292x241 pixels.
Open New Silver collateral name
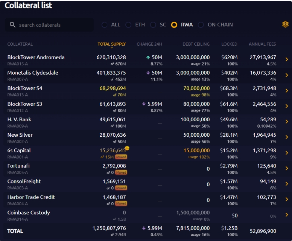point(20,135)
